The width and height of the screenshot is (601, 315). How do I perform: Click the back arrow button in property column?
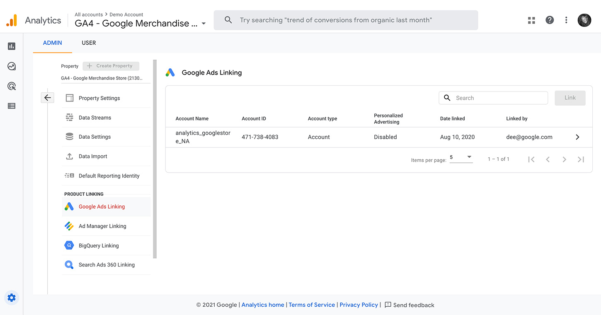47,98
